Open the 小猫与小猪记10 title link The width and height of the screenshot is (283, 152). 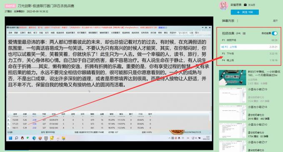pos(258,125)
